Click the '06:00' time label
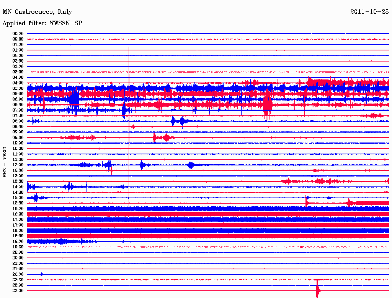The height and width of the screenshot is (298, 392). [18, 99]
